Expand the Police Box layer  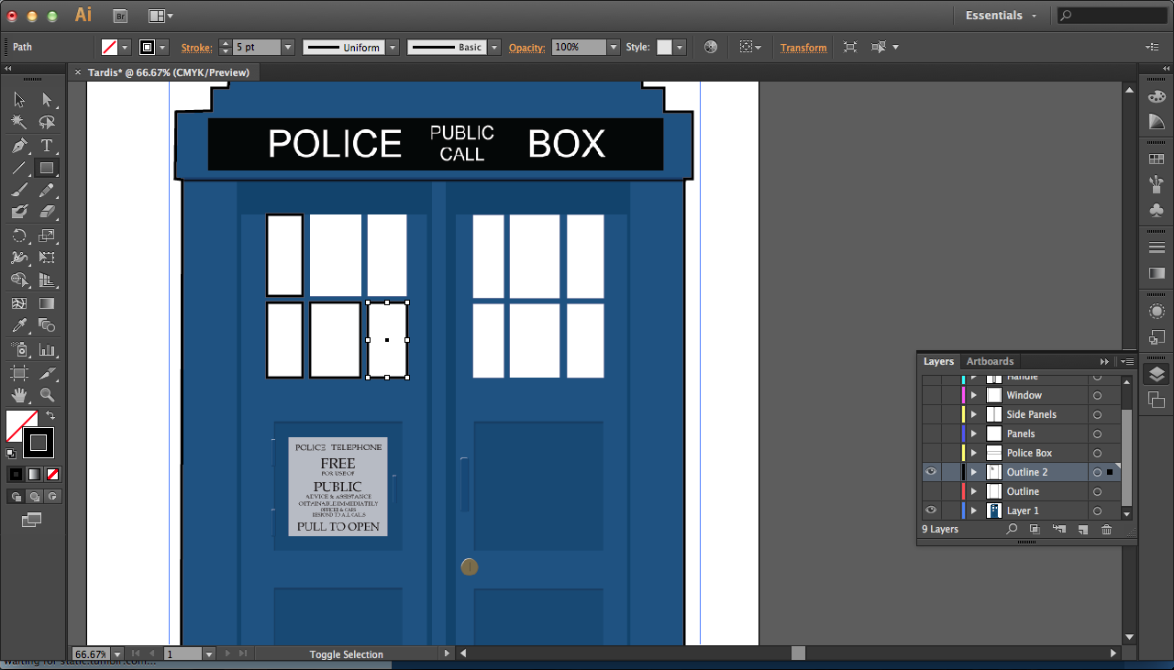point(974,453)
